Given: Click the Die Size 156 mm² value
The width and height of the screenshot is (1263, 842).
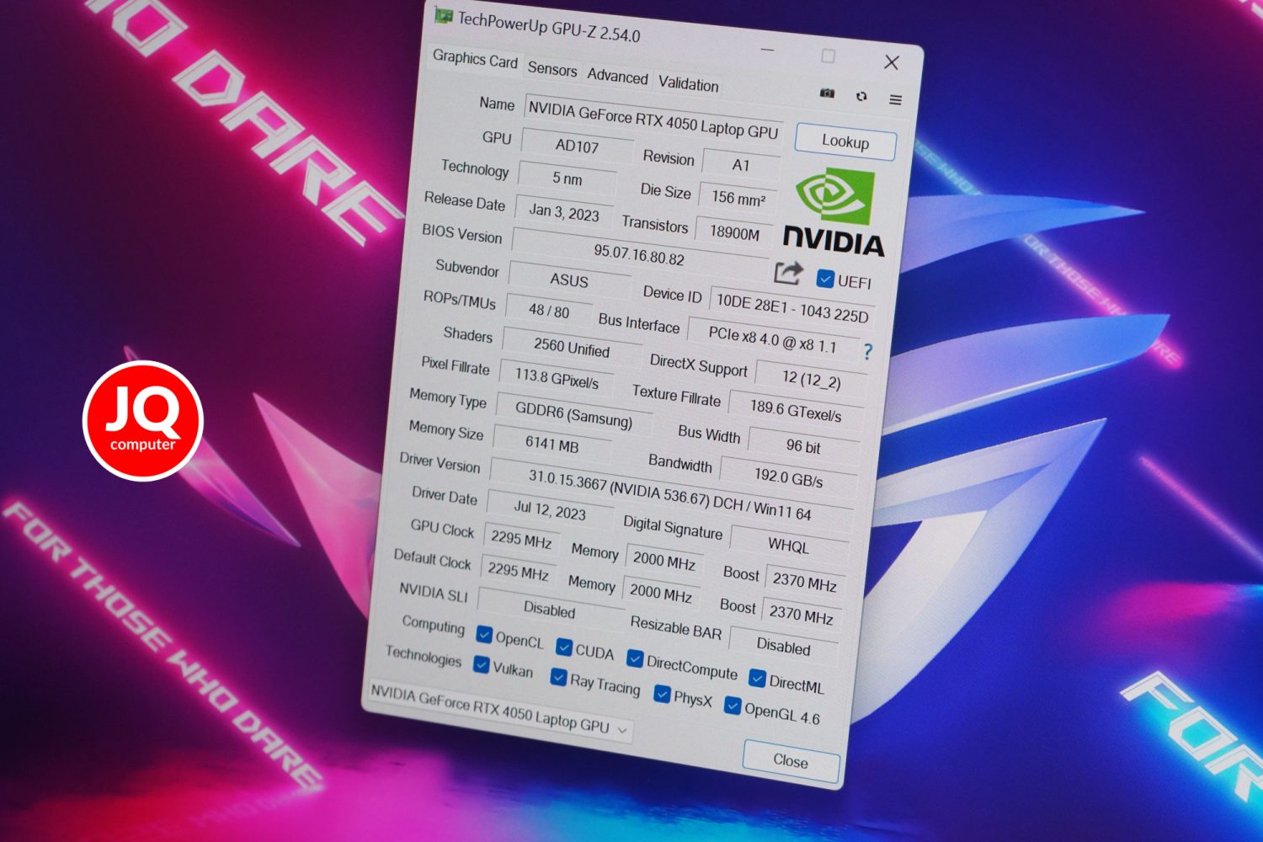Looking at the screenshot, I should tap(738, 199).
